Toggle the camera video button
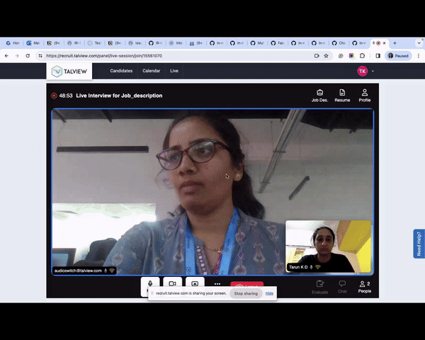This screenshot has width=425, height=340. click(x=172, y=283)
